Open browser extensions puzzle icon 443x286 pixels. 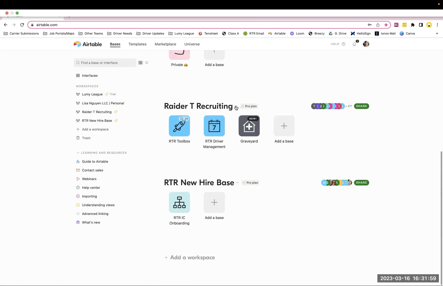click(x=413, y=25)
